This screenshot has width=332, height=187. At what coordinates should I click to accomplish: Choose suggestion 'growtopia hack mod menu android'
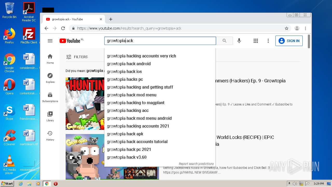[x=160, y=118]
